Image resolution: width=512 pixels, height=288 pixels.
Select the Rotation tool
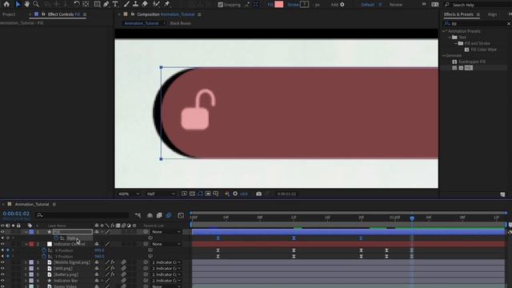[77, 4]
